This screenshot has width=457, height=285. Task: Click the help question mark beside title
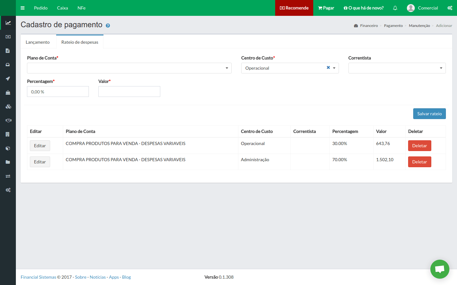tap(108, 26)
